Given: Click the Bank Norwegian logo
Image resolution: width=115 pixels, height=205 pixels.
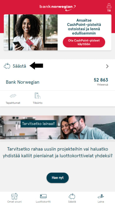Looking at the screenshot, I should click(x=57, y=8).
